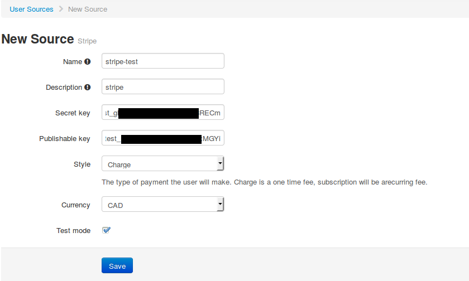Click the Currency label
The image size is (469, 281).
click(76, 205)
